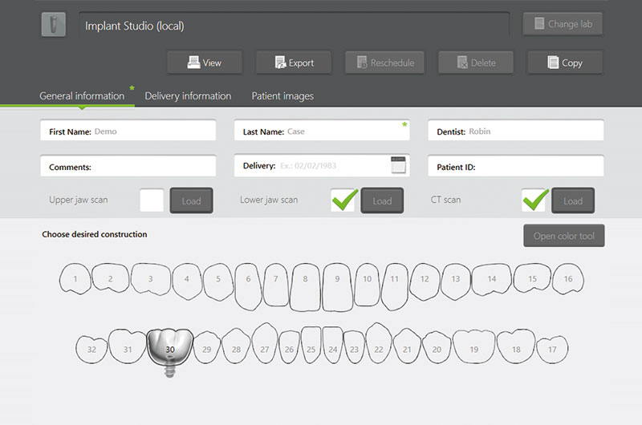Click the Delete button
This screenshot has width=642, height=425.
[476, 63]
